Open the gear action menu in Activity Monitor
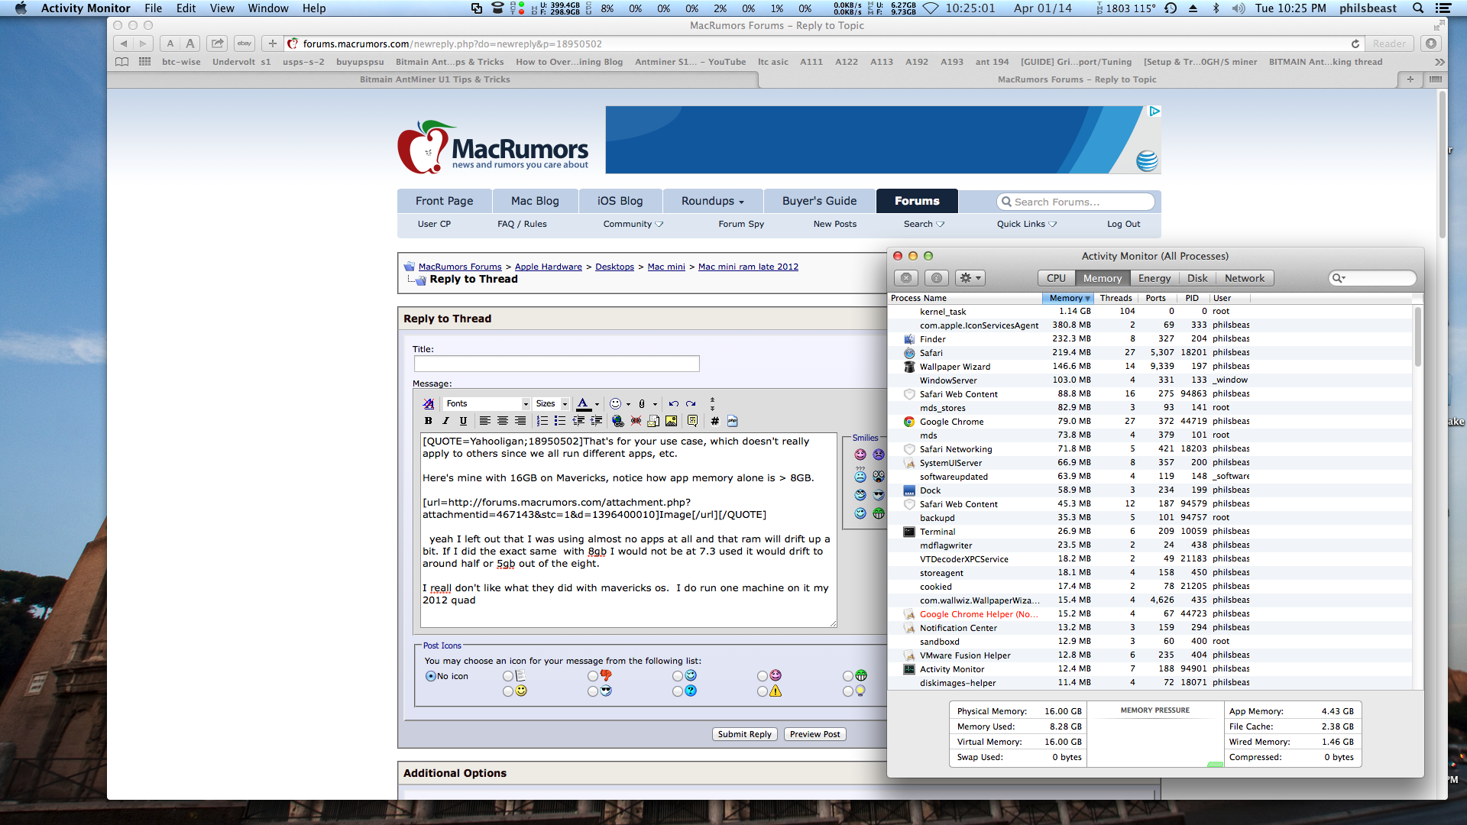Image resolution: width=1467 pixels, height=825 pixels. pyautogui.click(x=971, y=278)
